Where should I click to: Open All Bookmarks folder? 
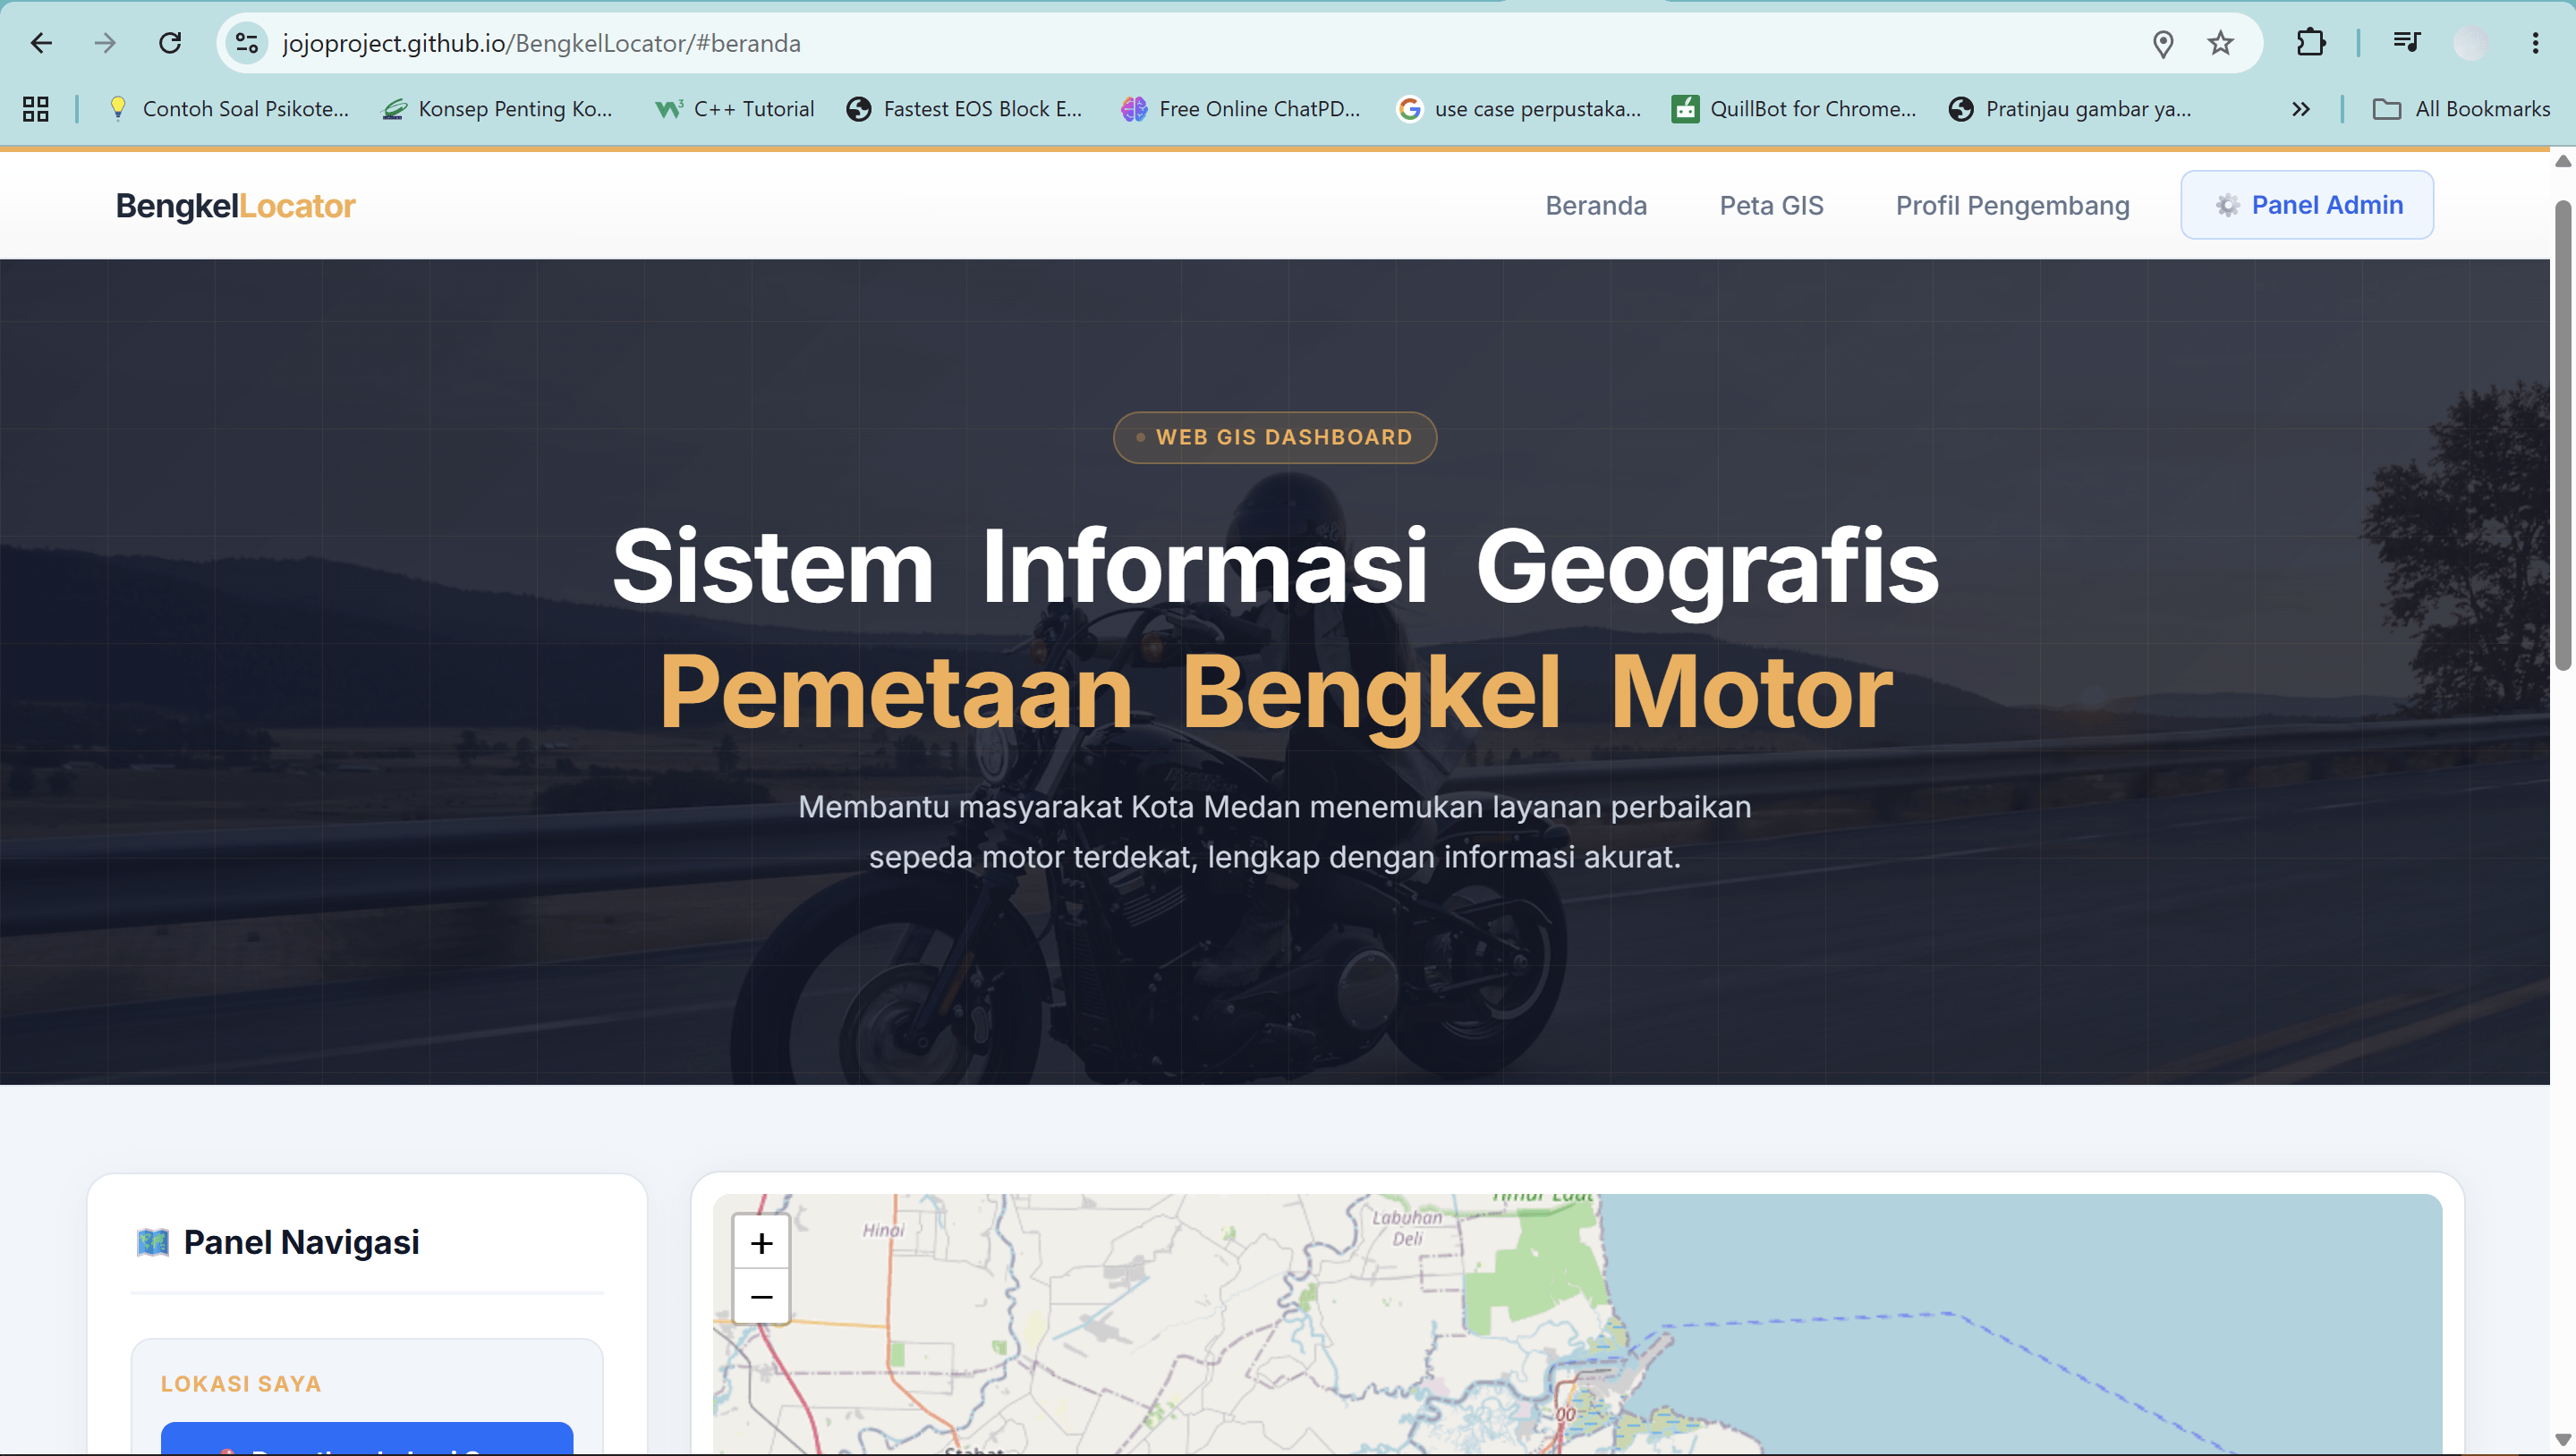(2462, 109)
